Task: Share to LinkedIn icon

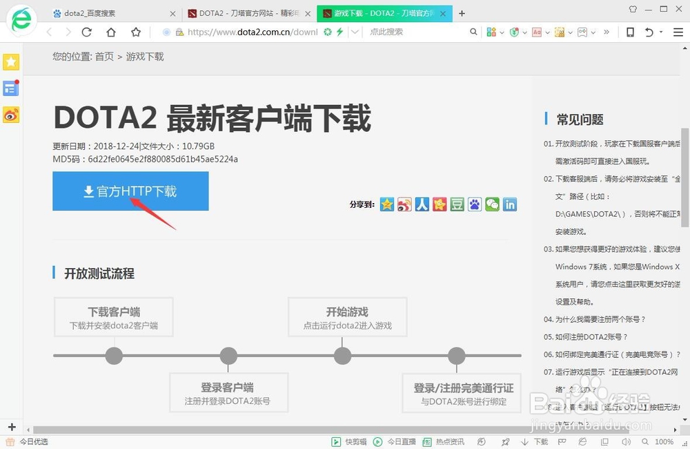Action: tap(510, 204)
